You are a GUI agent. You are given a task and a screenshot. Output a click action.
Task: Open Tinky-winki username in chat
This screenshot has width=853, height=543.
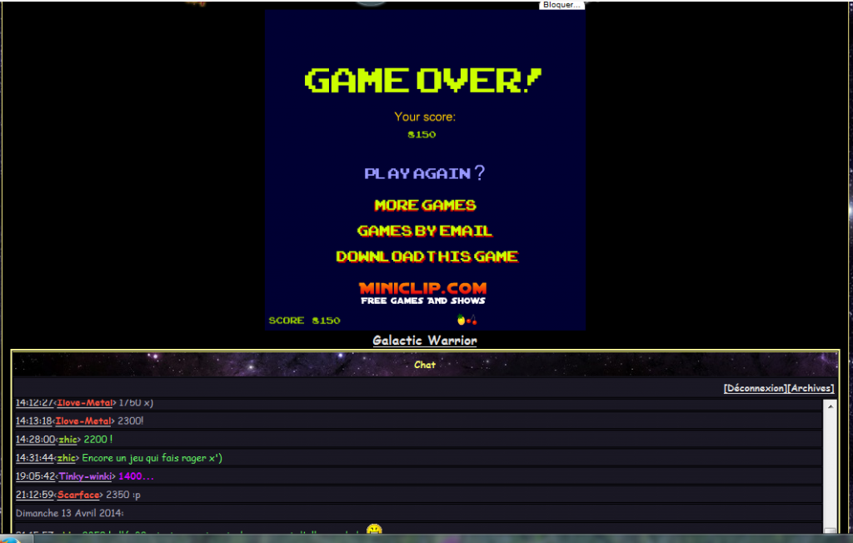[86, 476]
